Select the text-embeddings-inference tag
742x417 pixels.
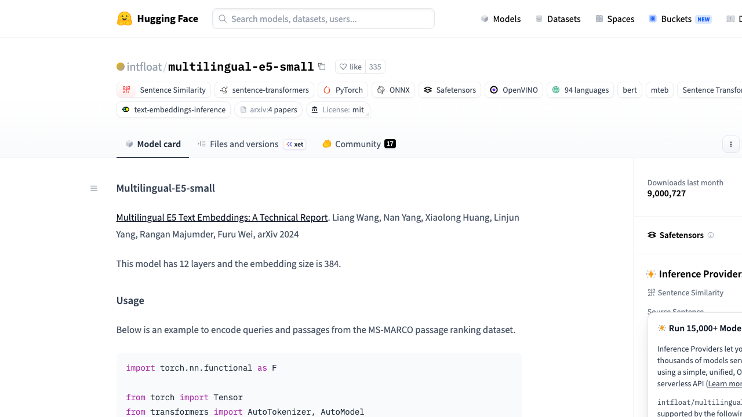[174, 109]
